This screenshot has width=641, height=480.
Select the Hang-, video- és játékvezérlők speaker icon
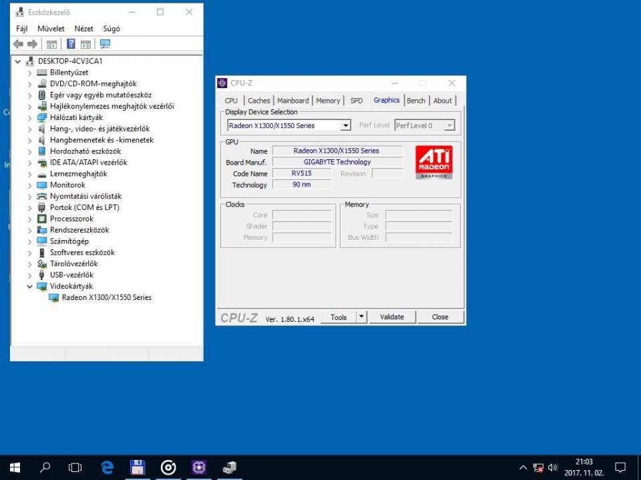tap(41, 129)
